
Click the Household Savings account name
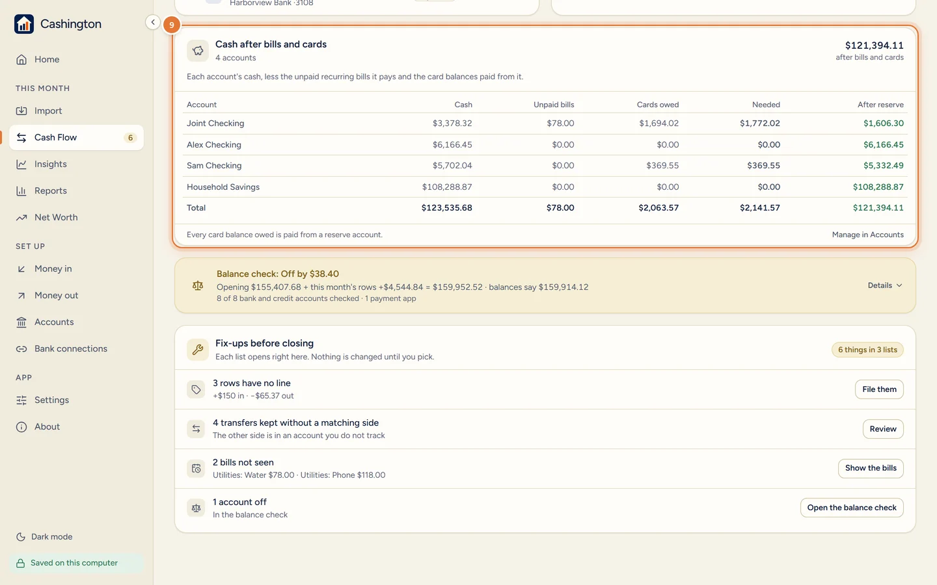pyautogui.click(x=223, y=187)
